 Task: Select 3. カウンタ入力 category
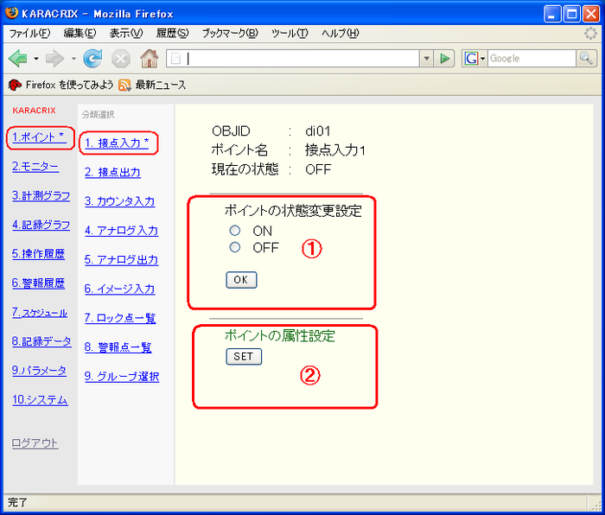[119, 201]
